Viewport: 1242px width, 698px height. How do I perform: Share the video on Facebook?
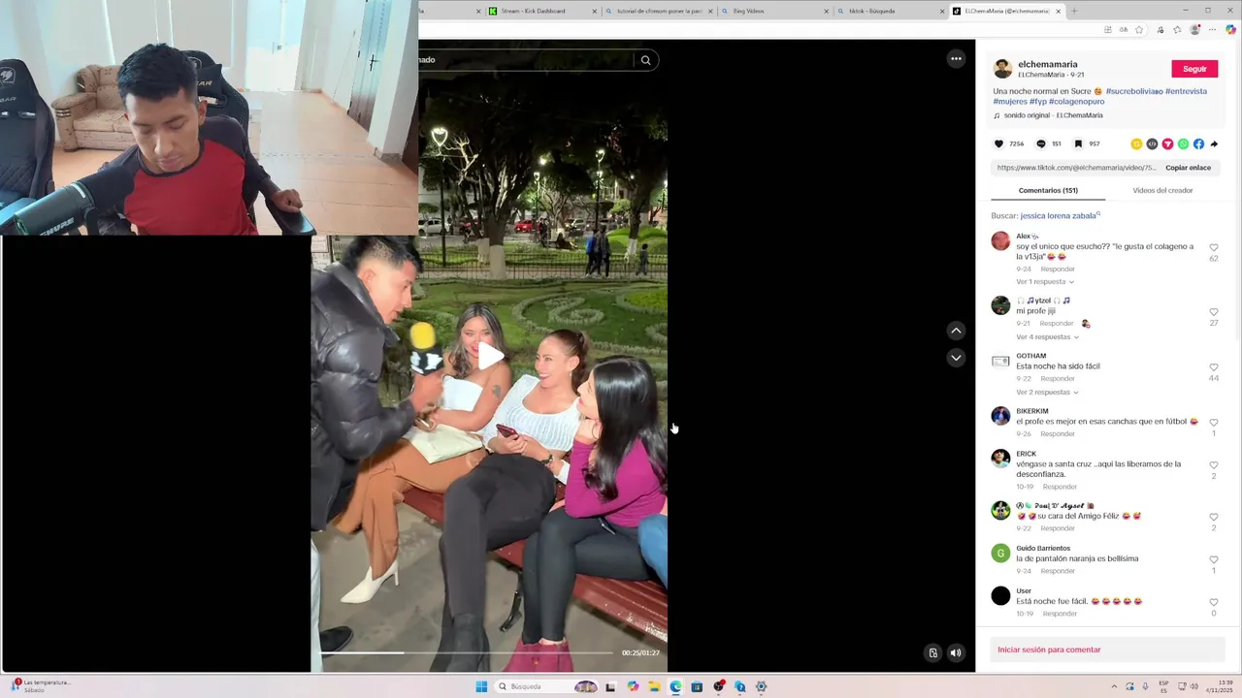click(1198, 143)
